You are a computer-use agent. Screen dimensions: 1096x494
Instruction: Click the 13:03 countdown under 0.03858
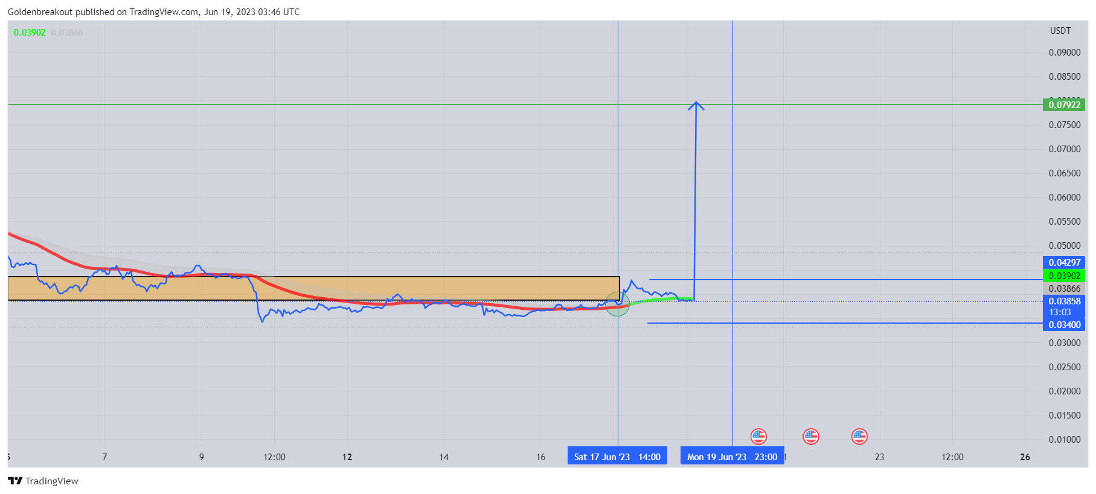point(1060,312)
